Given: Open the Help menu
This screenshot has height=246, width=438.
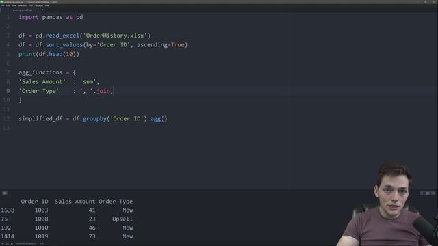Looking at the screenshot, I should (47, 5).
